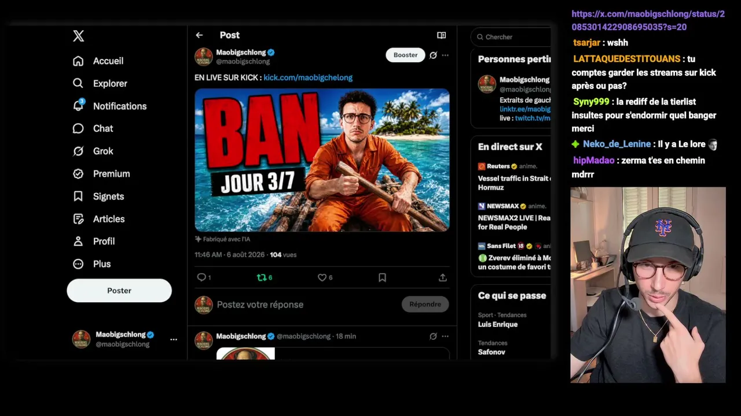Viewport: 741px width, 416px height.
Task: Open the Premium page
Action: pos(101,173)
